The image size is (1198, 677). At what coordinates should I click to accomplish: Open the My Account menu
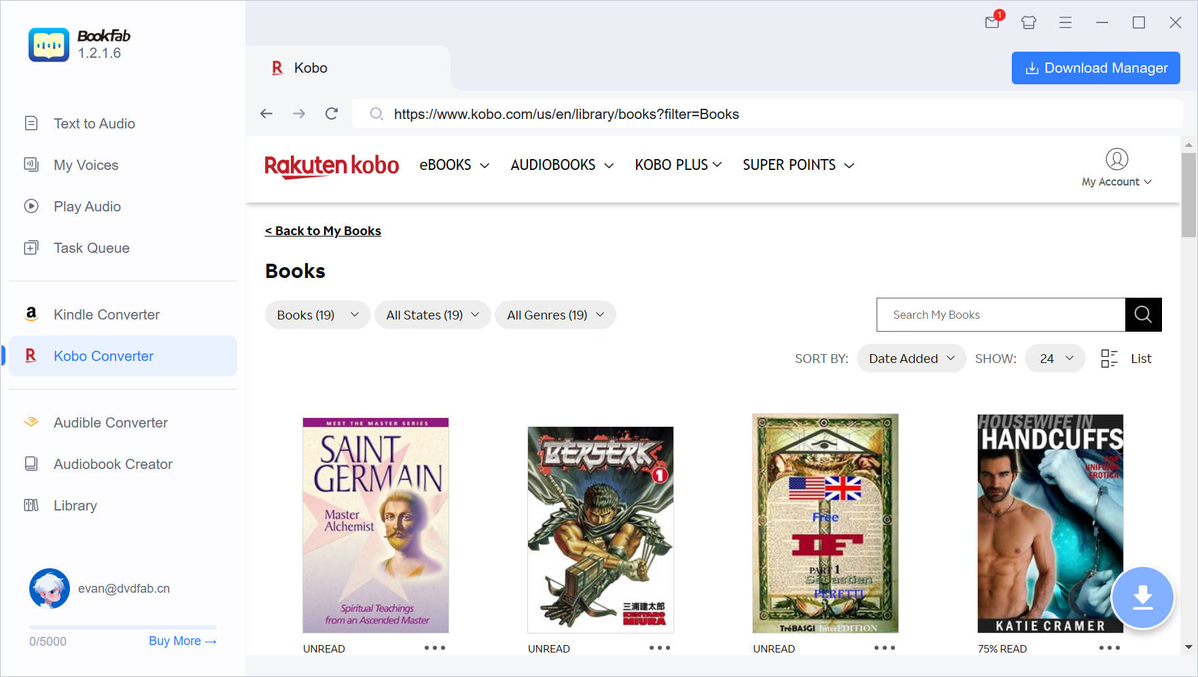click(x=1116, y=181)
